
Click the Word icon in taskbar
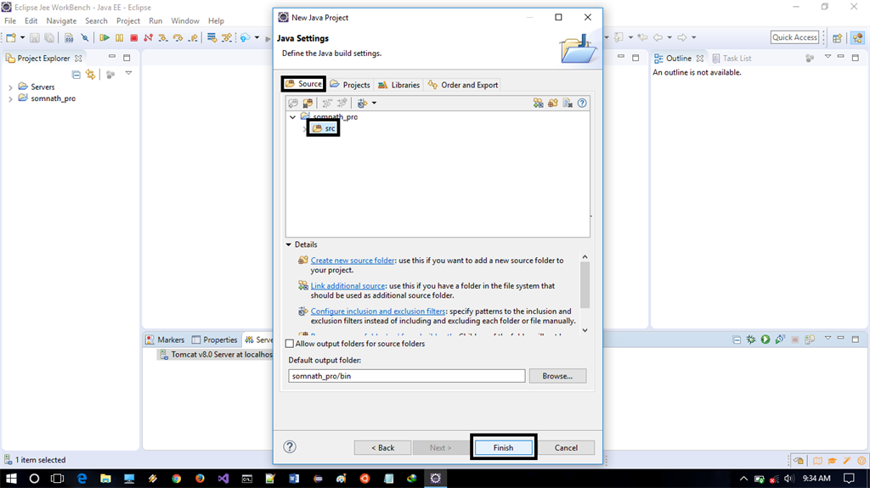pos(293,478)
